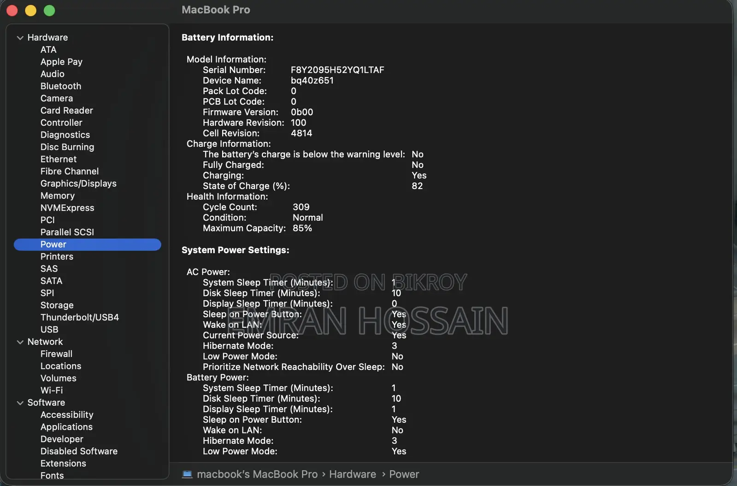
Task: View the Diagnostics section
Action: 65,135
